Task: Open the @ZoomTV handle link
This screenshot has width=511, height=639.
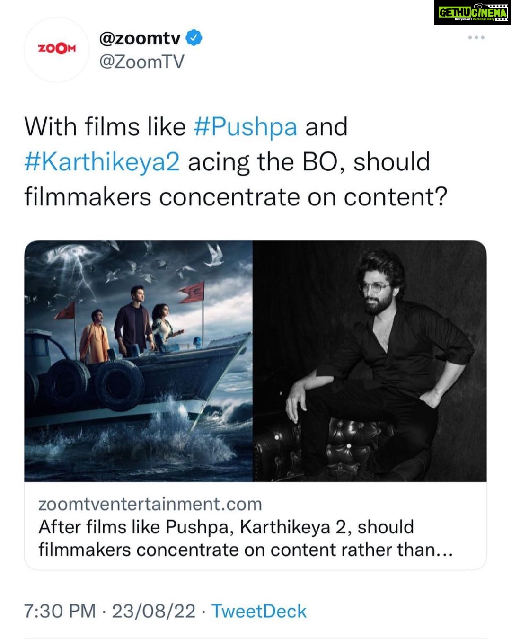Action: (x=141, y=62)
